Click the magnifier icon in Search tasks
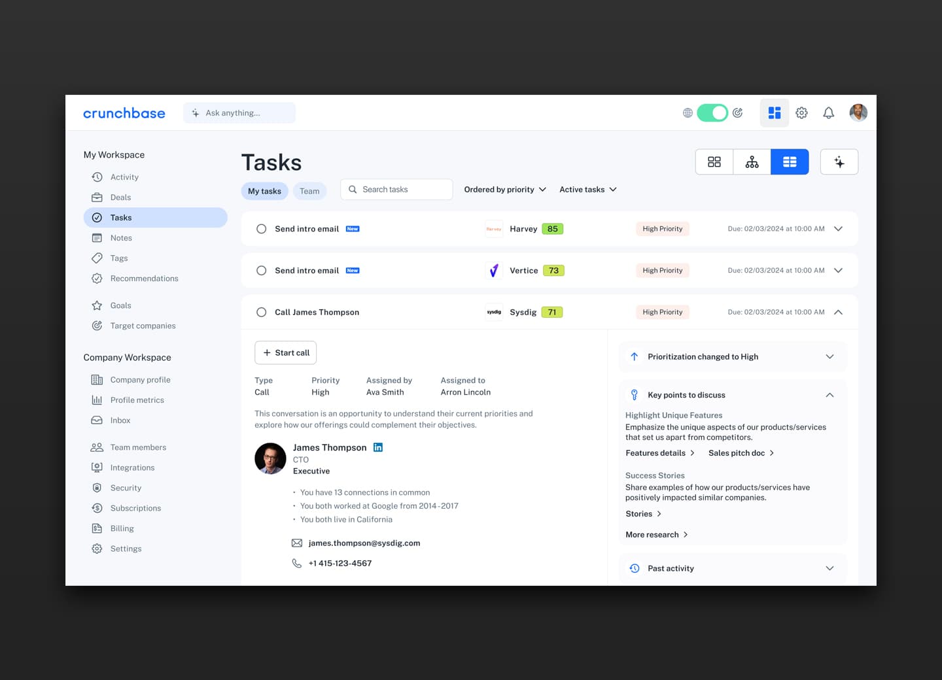Screen dimensions: 942x680 pyautogui.click(x=353, y=190)
